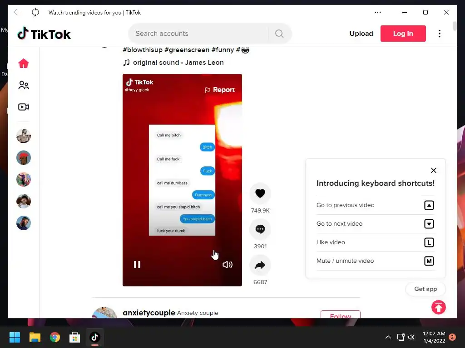
Task: Click the #funny hashtag
Action: point(223,50)
